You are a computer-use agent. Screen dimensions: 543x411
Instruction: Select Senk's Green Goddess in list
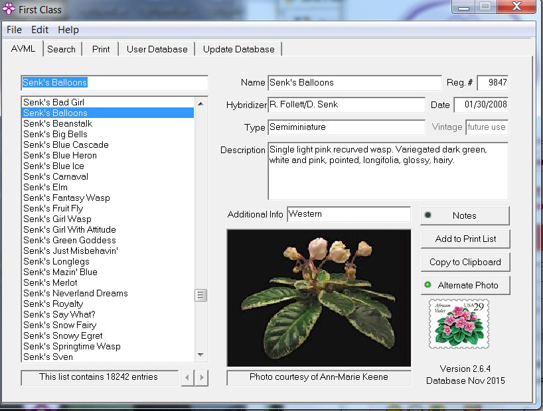pyautogui.click(x=108, y=240)
